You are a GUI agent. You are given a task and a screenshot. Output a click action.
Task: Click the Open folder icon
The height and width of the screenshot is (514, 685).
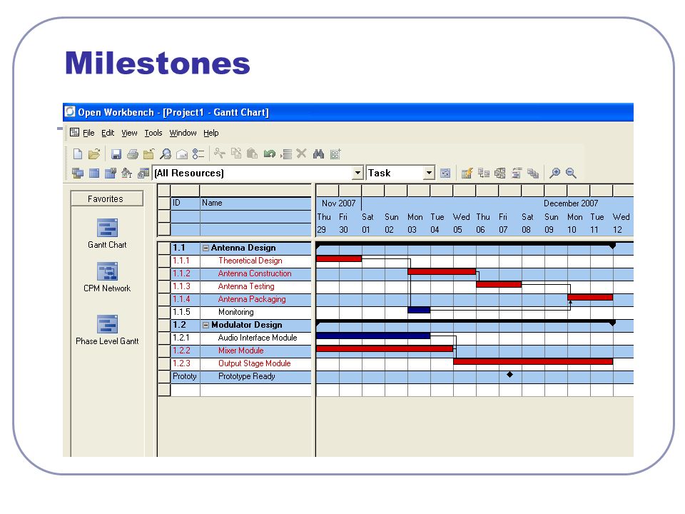(x=94, y=154)
